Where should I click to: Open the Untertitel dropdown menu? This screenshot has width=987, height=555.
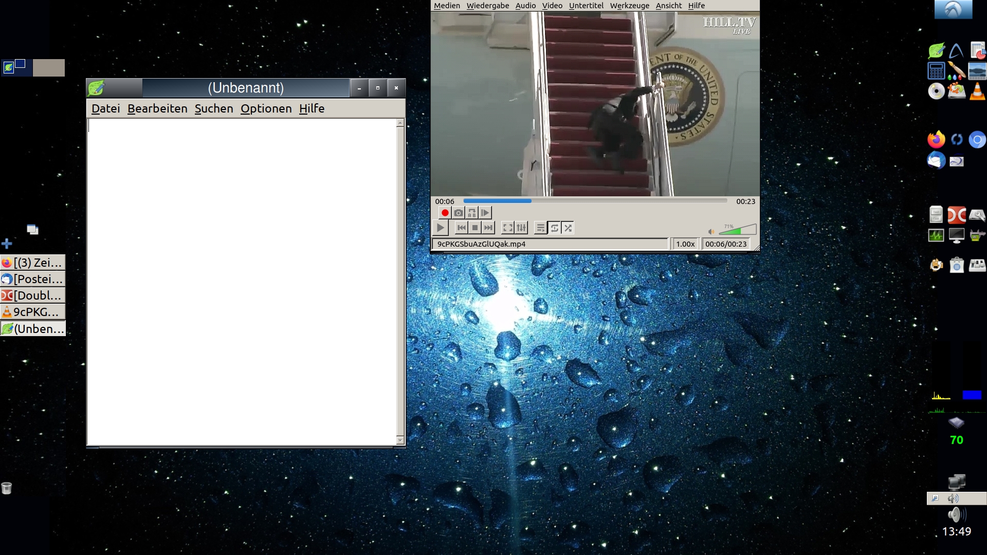(586, 6)
